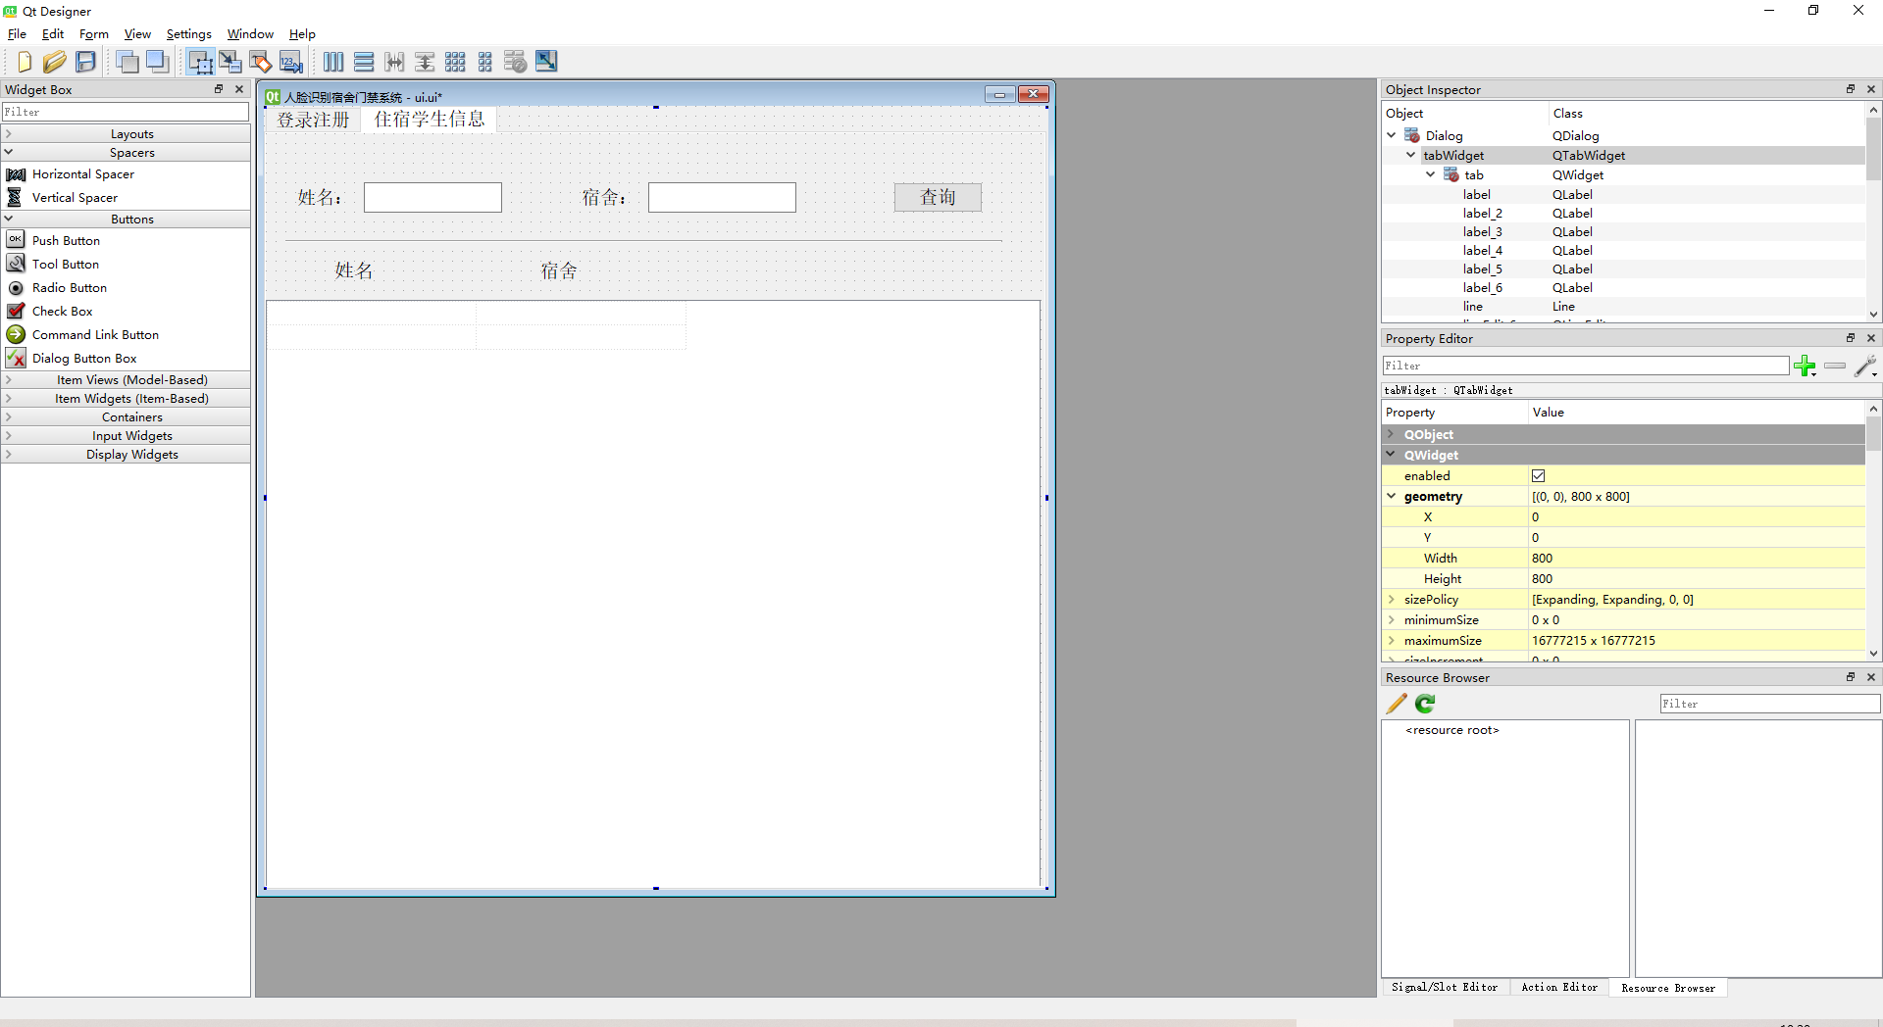Screen dimensions: 1883x1027
Task: Apply Lay Out in a Form Layout
Action: pos(485,62)
